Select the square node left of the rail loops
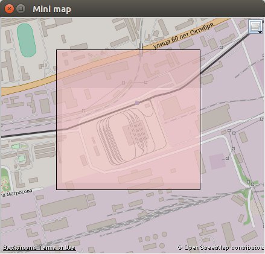 click(x=83, y=110)
